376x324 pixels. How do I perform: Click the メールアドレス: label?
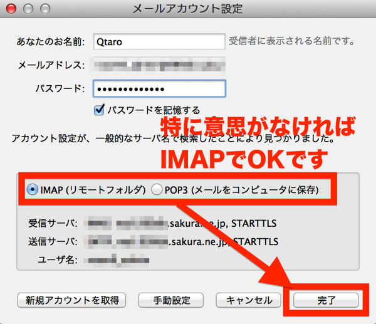[x=51, y=65]
